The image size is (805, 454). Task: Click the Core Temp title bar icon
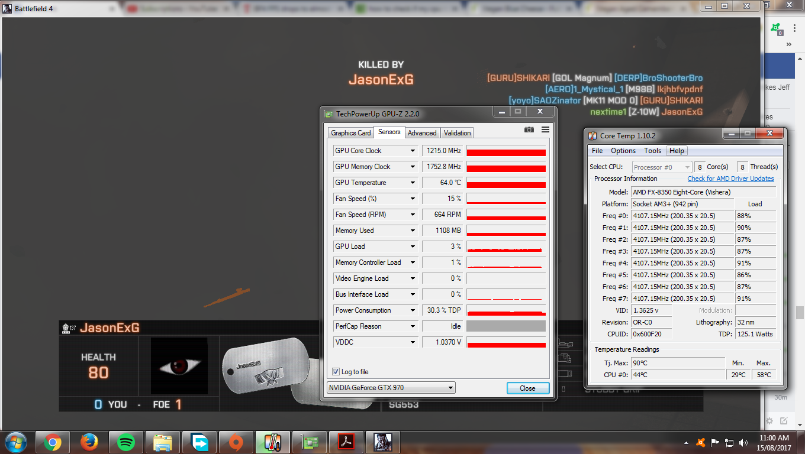coord(593,135)
